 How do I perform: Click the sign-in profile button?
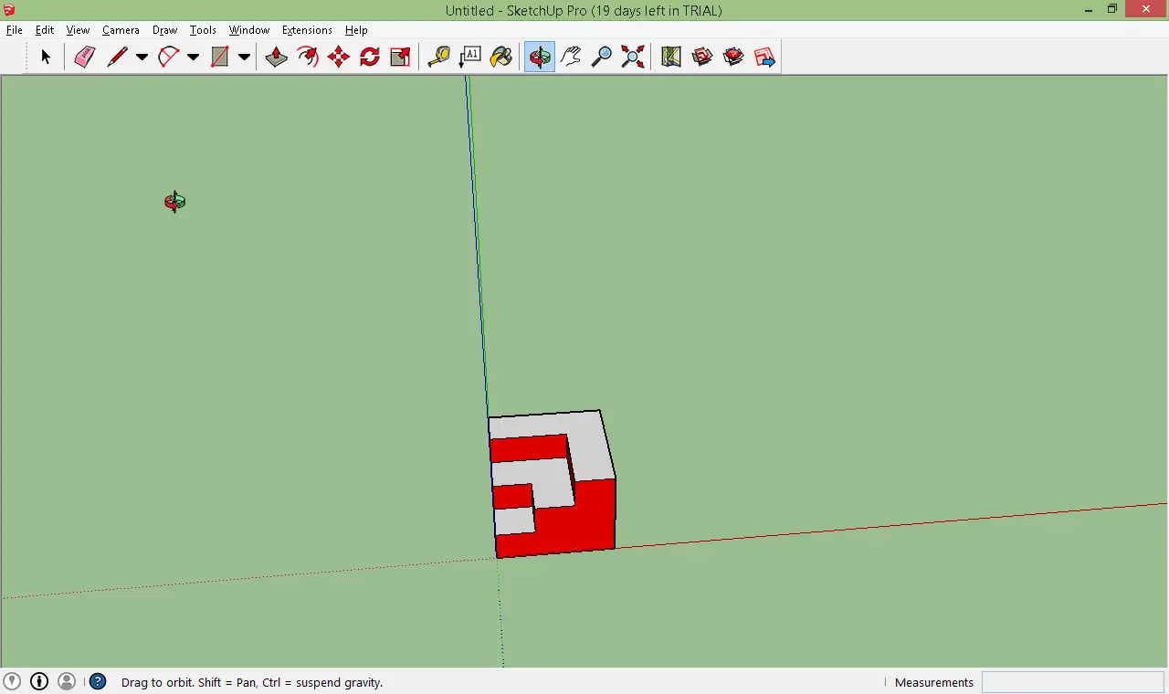coord(67,681)
